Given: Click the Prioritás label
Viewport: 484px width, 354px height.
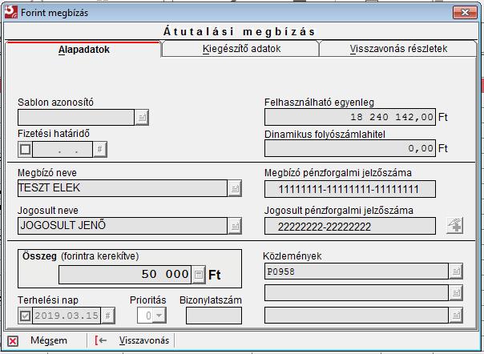Looking at the screenshot, I should pos(148,300).
